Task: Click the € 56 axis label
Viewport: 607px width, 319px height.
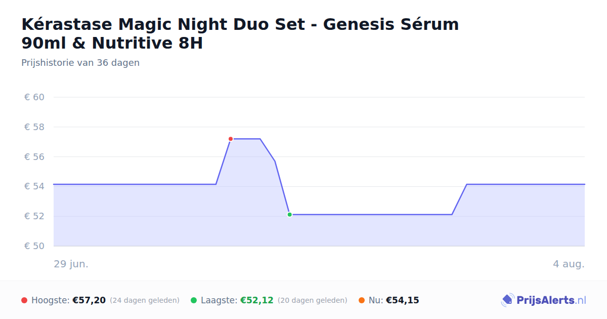Action: (x=34, y=157)
